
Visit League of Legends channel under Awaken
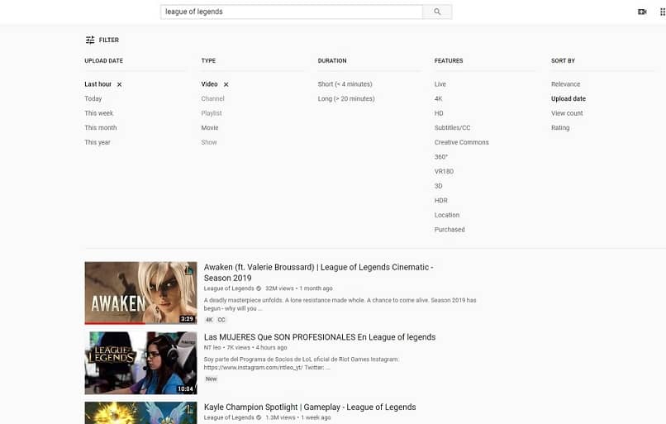tap(229, 288)
